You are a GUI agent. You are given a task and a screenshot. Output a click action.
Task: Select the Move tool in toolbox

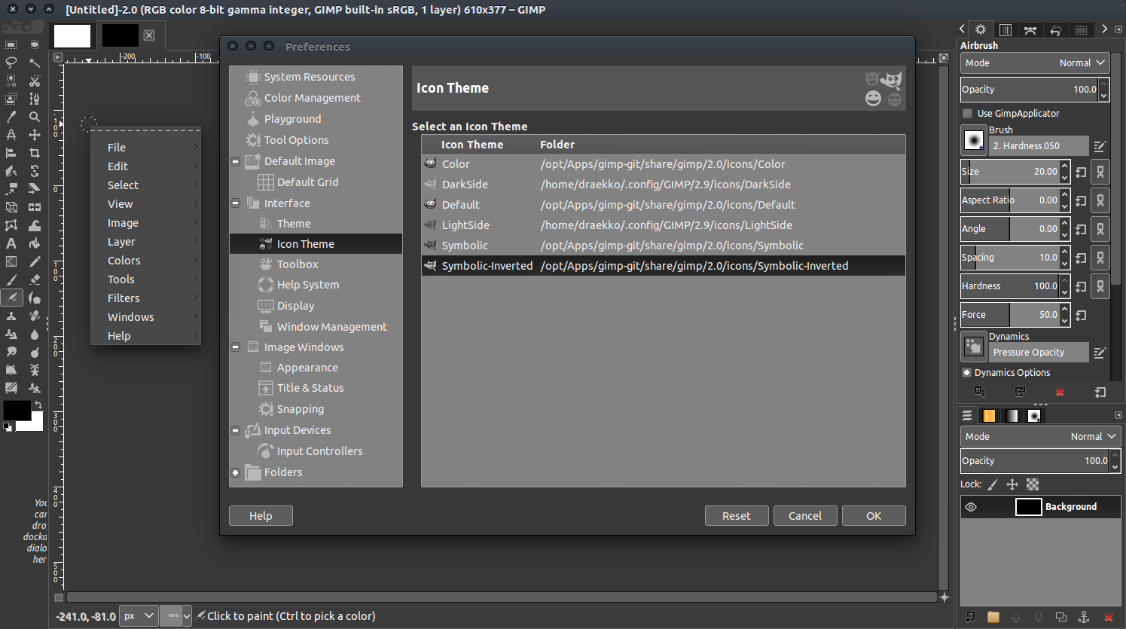pyautogui.click(x=35, y=135)
